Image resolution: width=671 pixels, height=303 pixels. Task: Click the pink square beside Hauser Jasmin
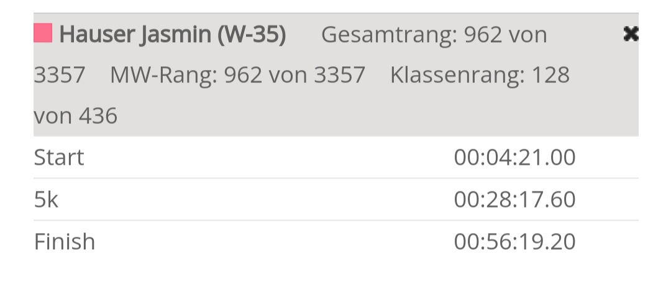43,33
